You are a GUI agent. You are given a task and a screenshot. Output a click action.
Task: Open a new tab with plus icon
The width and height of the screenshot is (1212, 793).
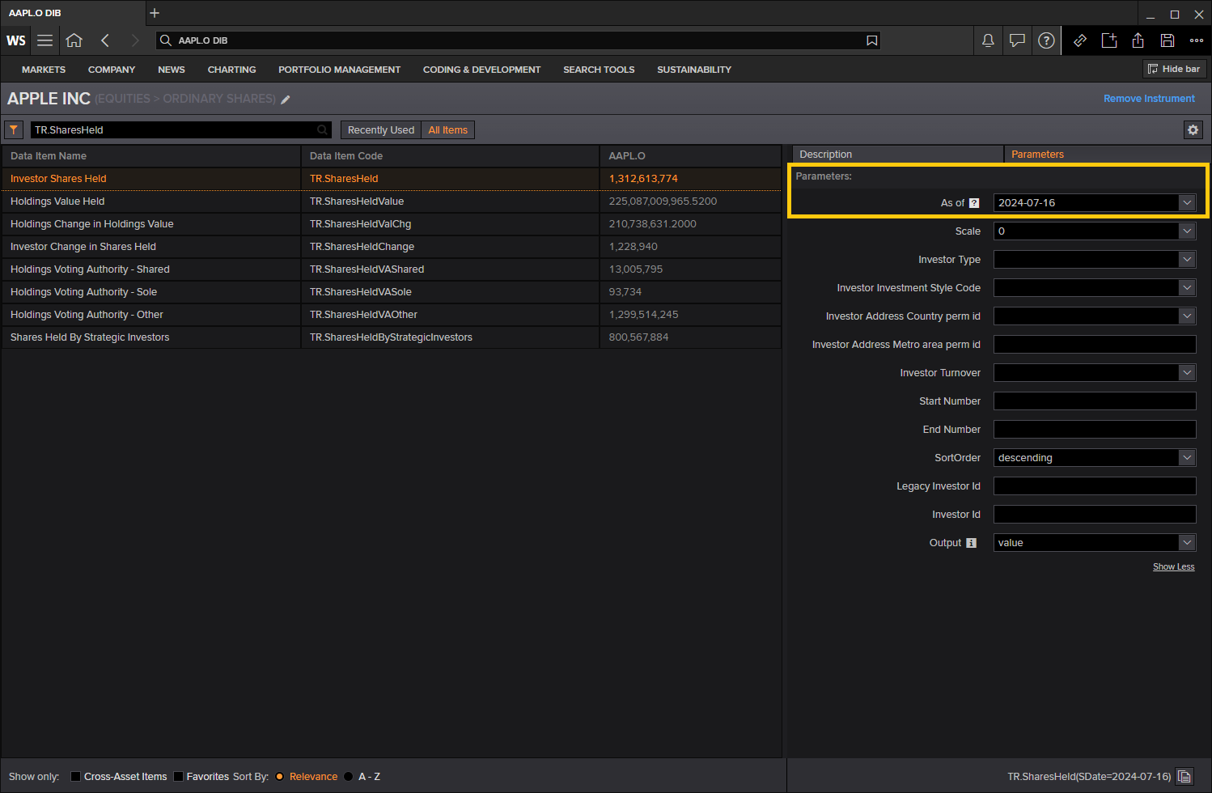pos(155,13)
